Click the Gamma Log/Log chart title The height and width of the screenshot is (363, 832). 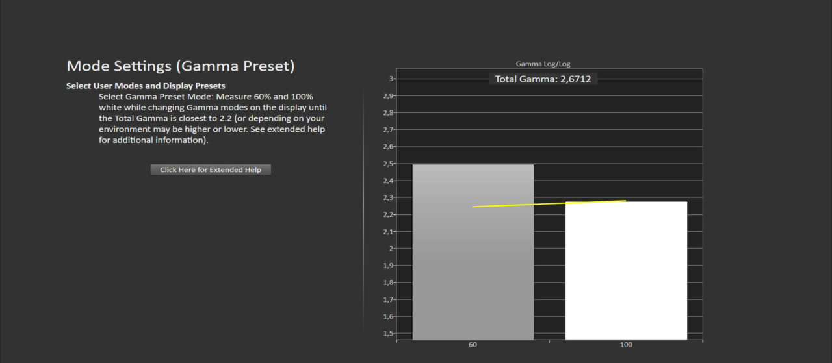[x=543, y=64]
